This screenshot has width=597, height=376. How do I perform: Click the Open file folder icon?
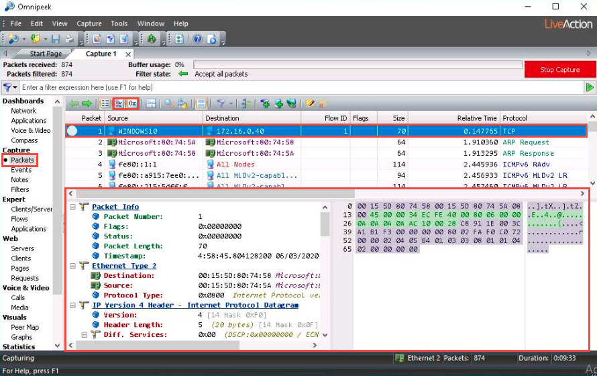(x=36, y=38)
